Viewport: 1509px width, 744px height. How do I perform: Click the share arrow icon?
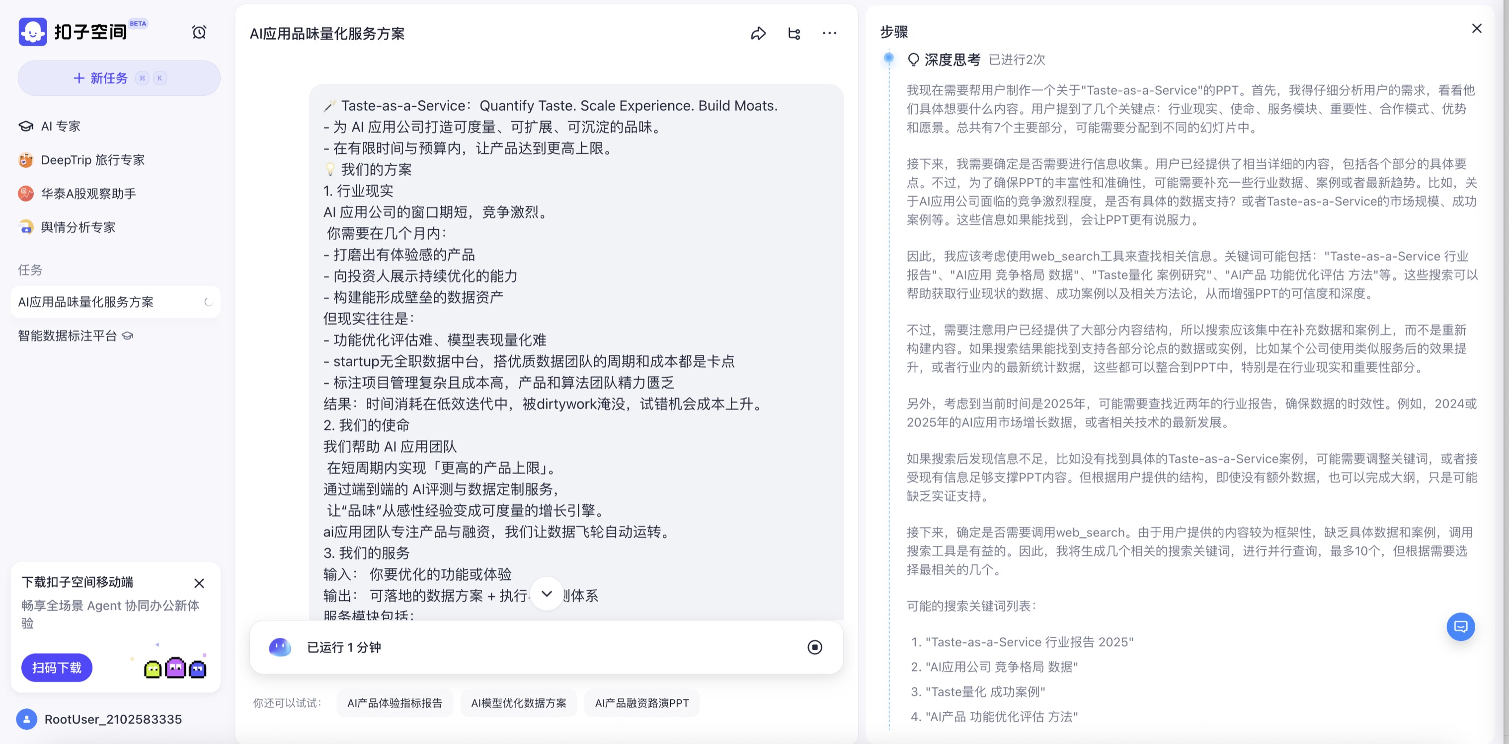pos(758,34)
